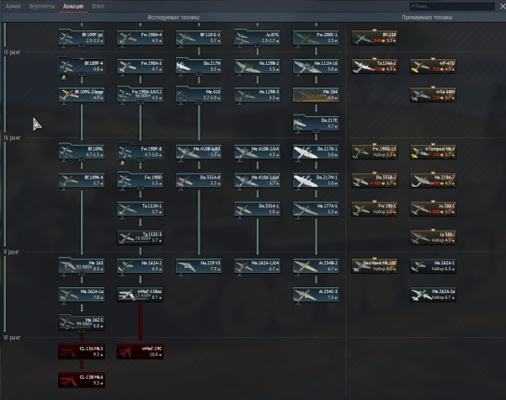This screenshot has width=506, height=400.
Task: Open the Вертолёты tab
Action: (42, 6)
